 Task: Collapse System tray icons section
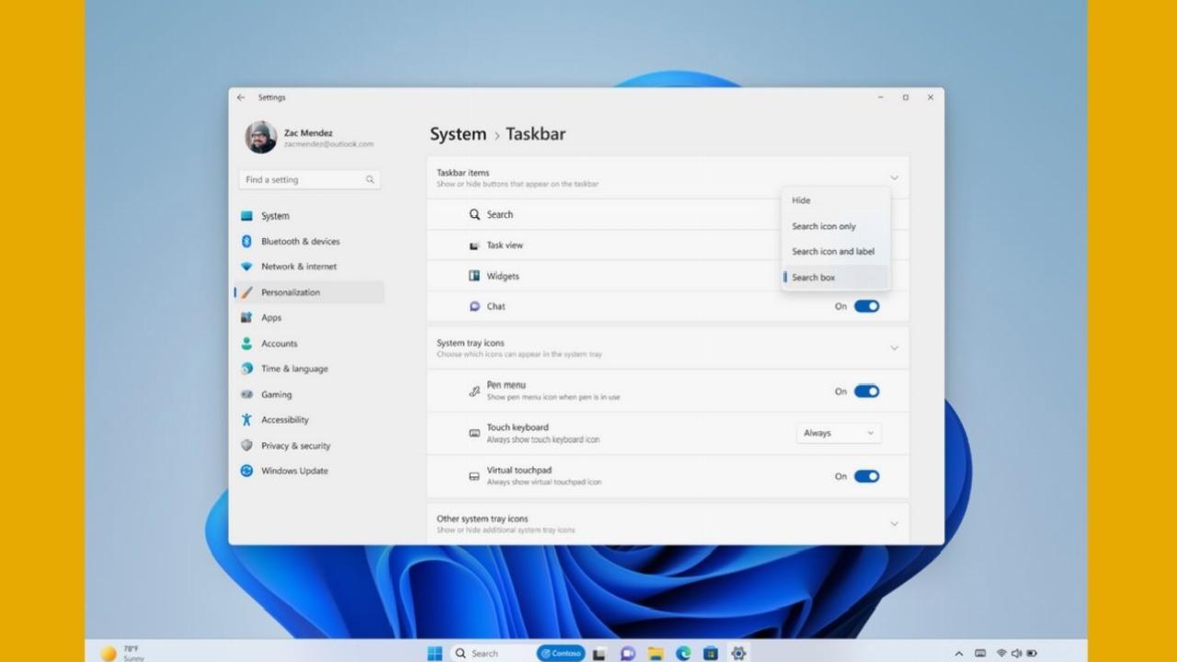click(894, 348)
